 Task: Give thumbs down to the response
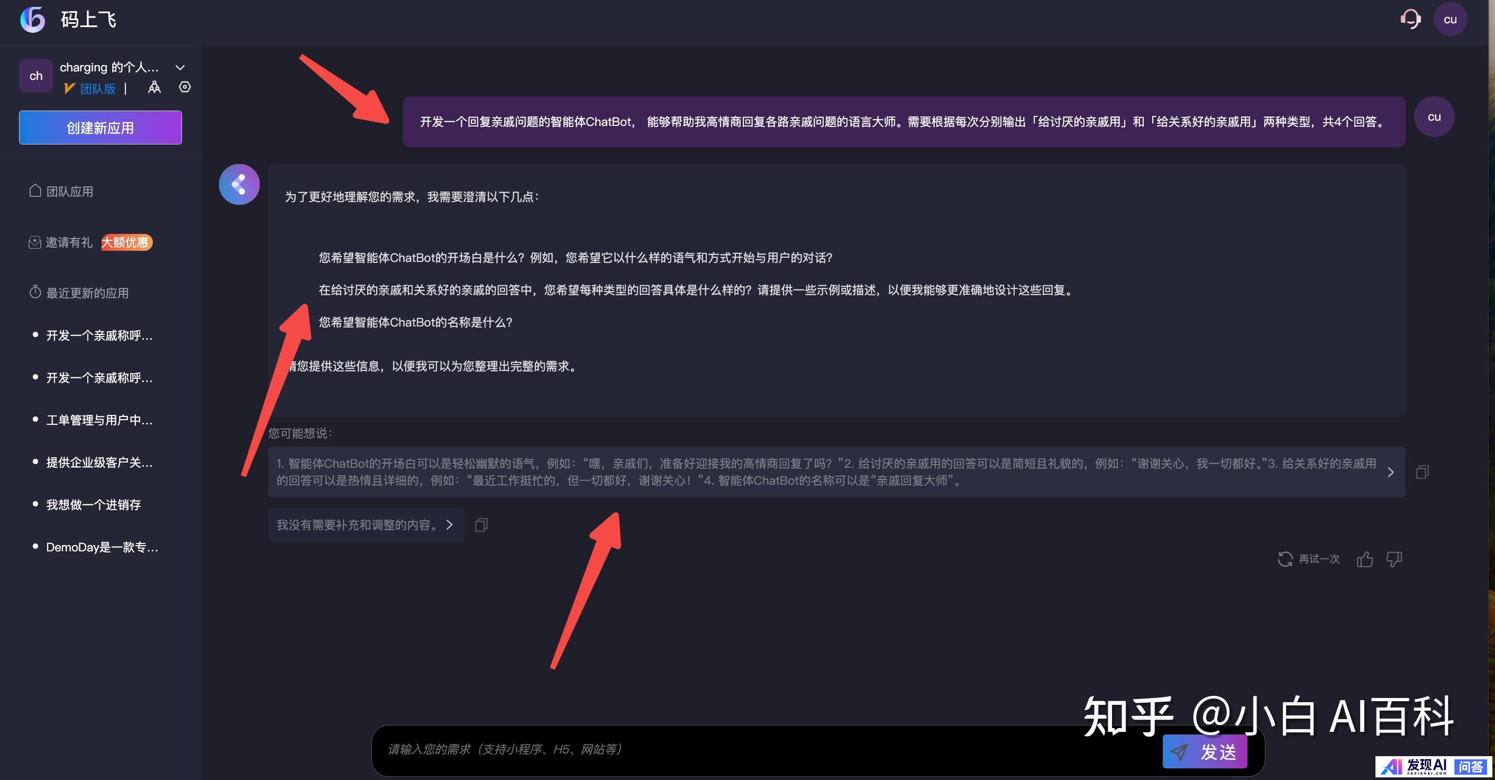[1394, 559]
